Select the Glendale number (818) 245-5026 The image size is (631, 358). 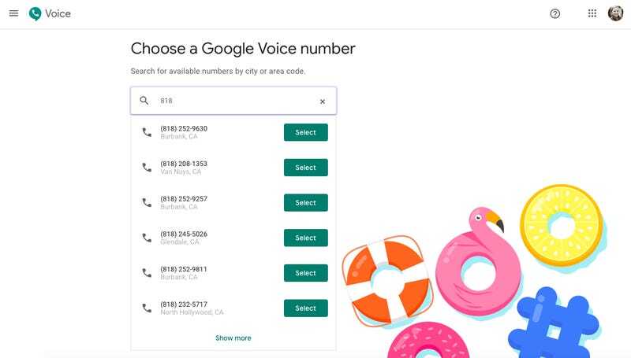(x=305, y=238)
